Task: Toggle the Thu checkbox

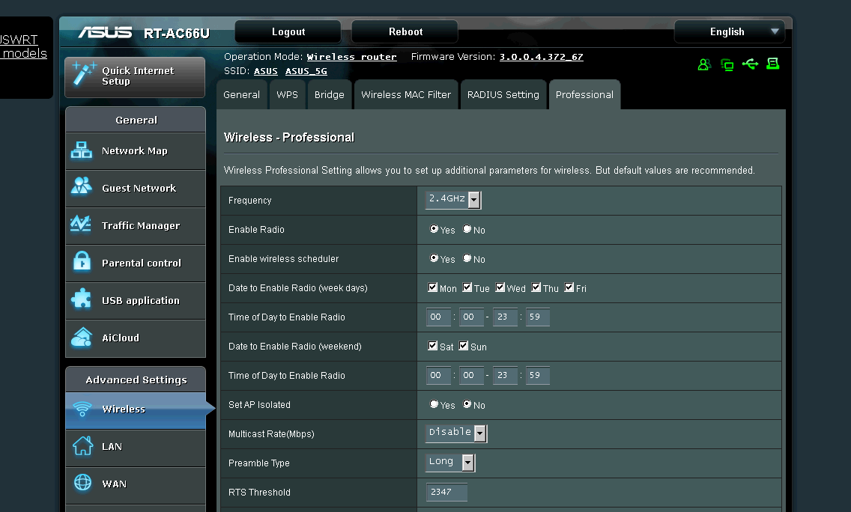Action: click(536, 287)
